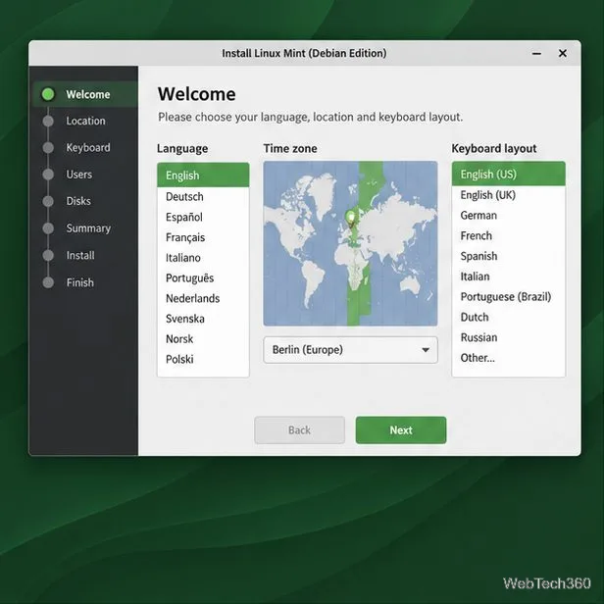This screenshot has width=604, height=604.
Task: Choose Svenska as the language
Action: pyautogui.click(x=203, y=319)
